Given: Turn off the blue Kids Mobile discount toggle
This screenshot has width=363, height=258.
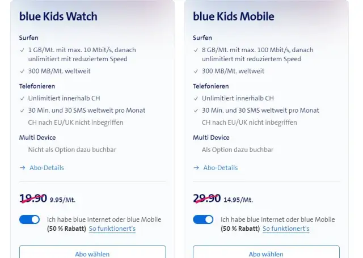Looking at the screenshot, I should (203, 219).
